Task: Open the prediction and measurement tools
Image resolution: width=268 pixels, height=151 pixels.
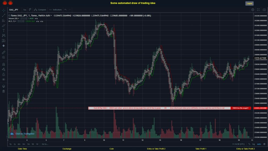Action: (x=4, y=41)
